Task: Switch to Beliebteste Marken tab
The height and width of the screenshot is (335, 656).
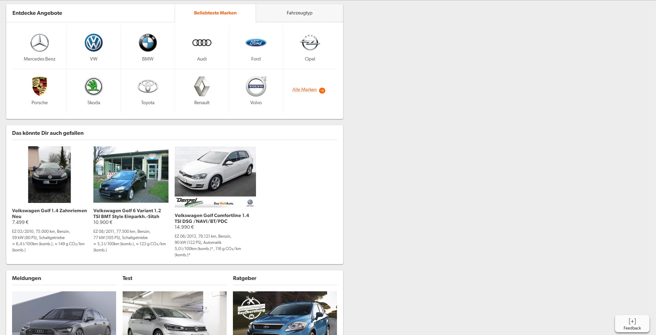Action: point(215,13)
